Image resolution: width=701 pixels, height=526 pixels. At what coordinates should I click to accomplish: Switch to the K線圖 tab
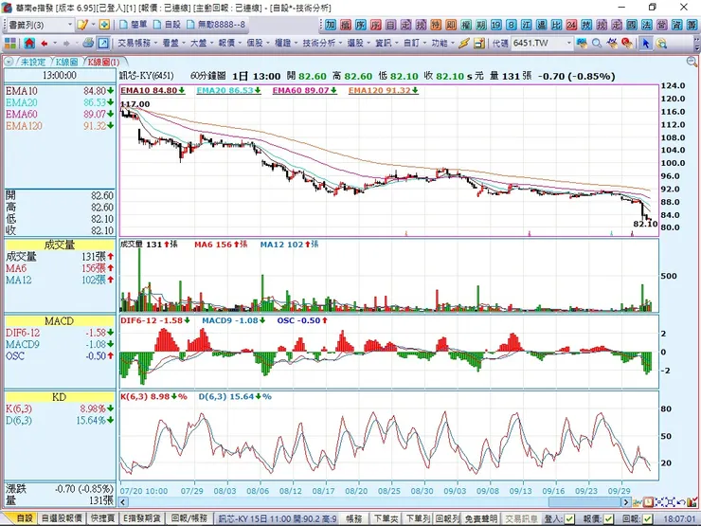(x=66, y=62)
